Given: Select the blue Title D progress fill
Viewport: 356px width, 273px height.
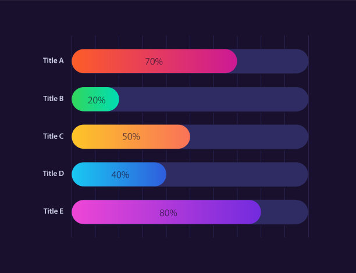Looking at the screenshot, I should (145, 175).
